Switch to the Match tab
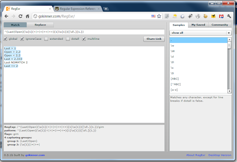 pyautogui.click(x=15, y=25)
